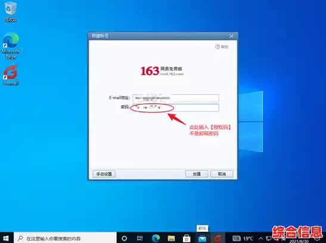Click the taskbar search box

(x=65, y=238)
